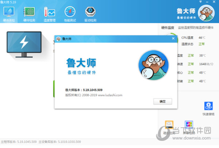Click the cartoon avatar in about dialog

pos(154,65)
